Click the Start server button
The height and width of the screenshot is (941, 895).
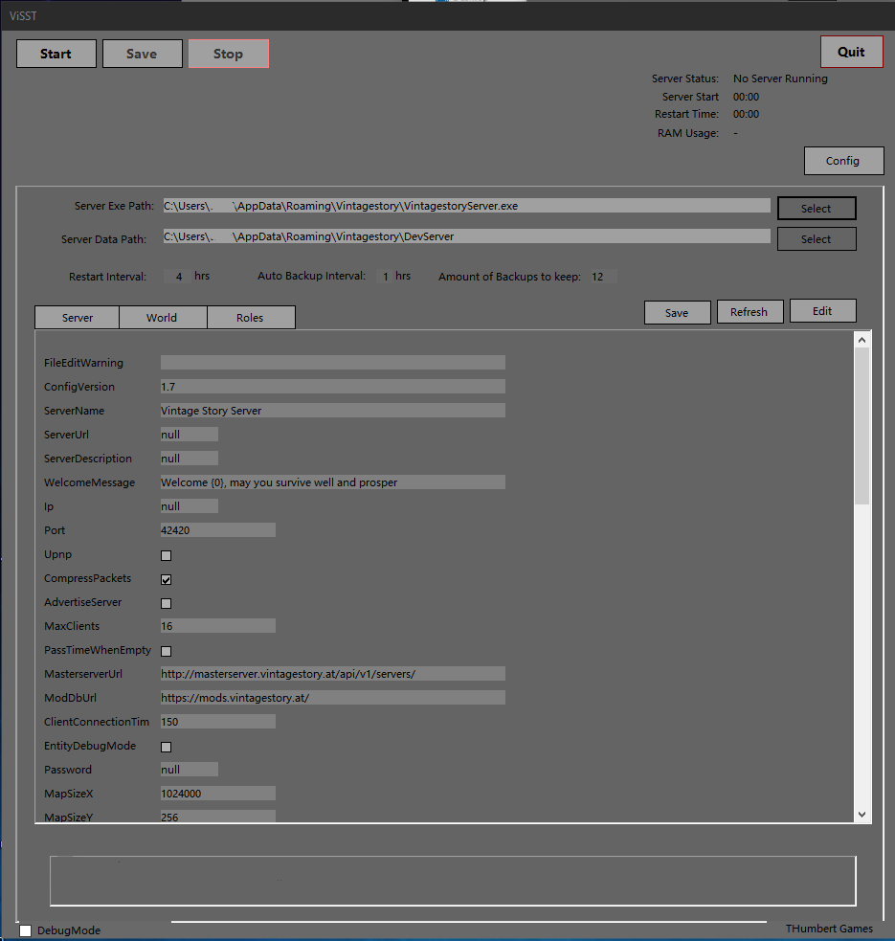click(x=56, y=54)
